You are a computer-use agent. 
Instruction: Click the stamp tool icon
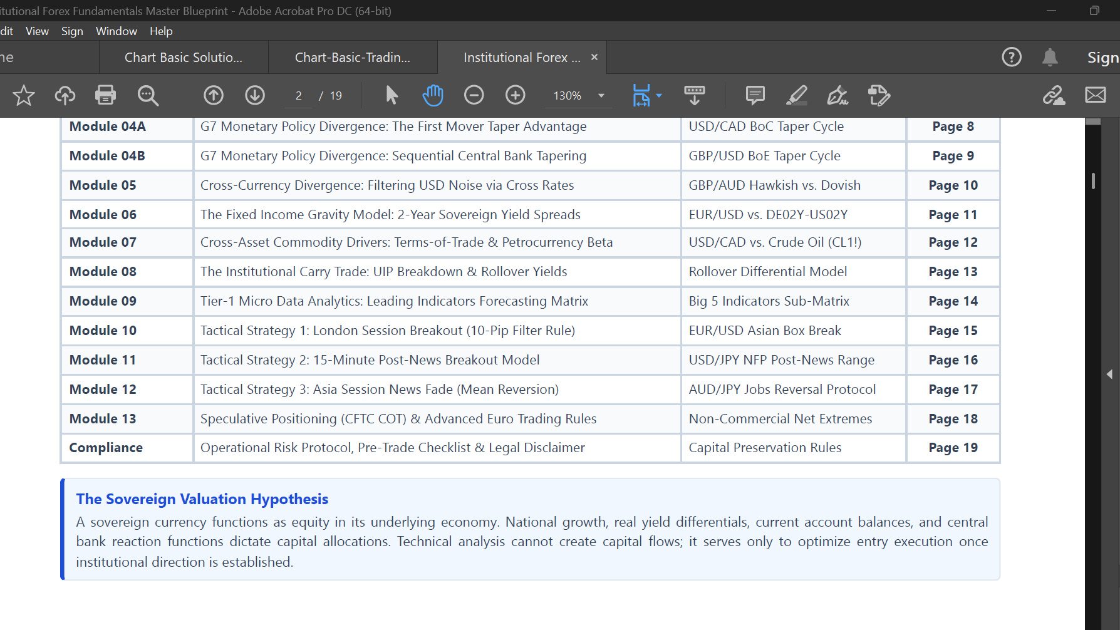tap(879, 95)
